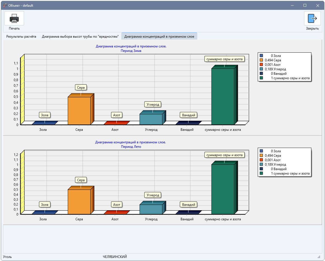Click the Закрыть exit icon
The image size is (325, 261).
pyautogui.click(x=312, y=18)
